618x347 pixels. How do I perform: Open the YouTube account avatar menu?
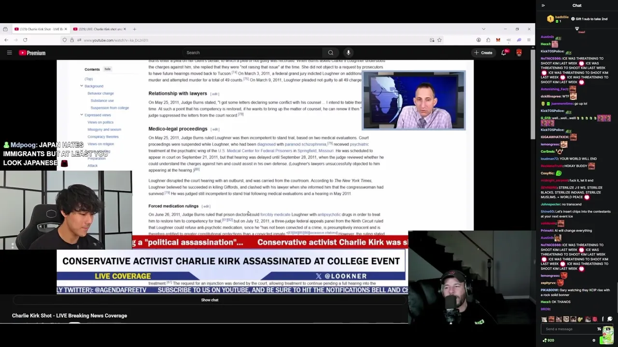pos(519,53)
